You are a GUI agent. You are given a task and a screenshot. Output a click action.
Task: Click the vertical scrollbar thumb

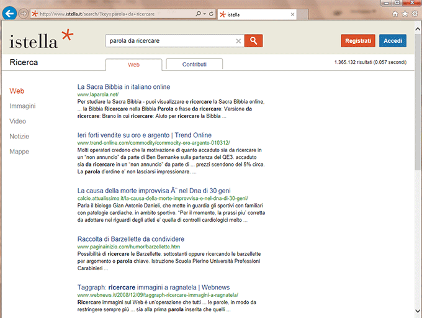point(418,101)
